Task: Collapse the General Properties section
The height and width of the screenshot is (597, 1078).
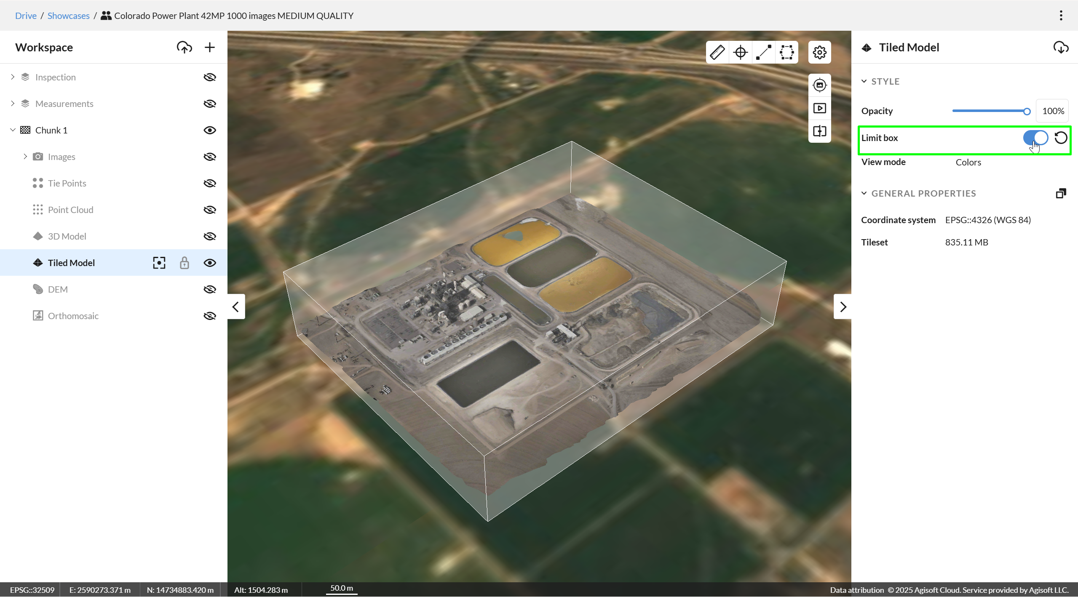Action: (x=864, y=193)
